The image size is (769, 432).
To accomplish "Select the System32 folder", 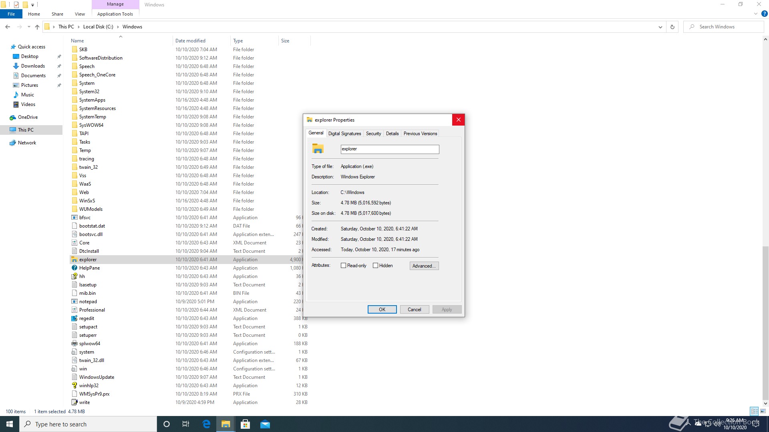I will [x=89, y=92].
